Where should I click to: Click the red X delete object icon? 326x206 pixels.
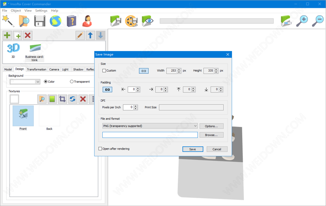tap(28, 35)
